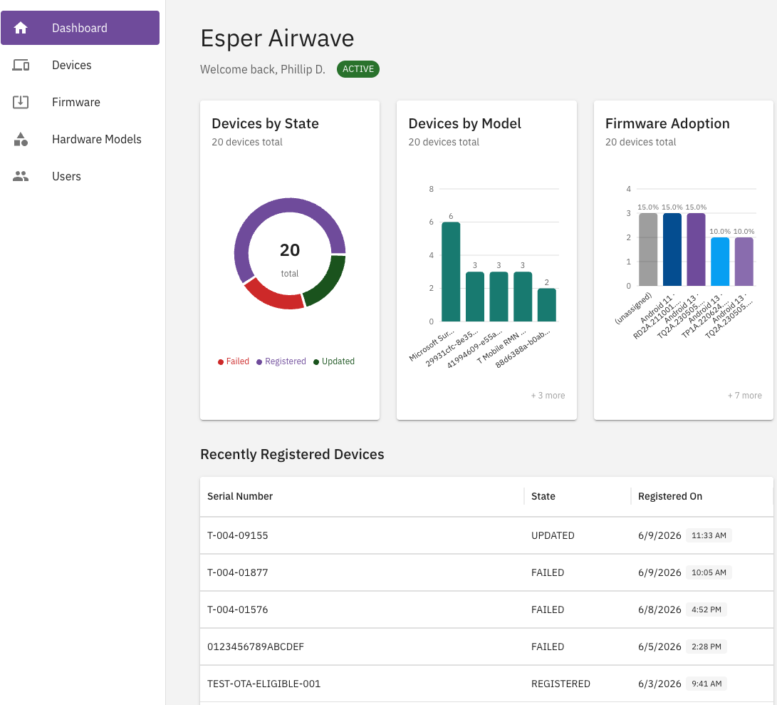Click the 2:28 PM time chip
The image size is (777, 705).
click(706, 647)
